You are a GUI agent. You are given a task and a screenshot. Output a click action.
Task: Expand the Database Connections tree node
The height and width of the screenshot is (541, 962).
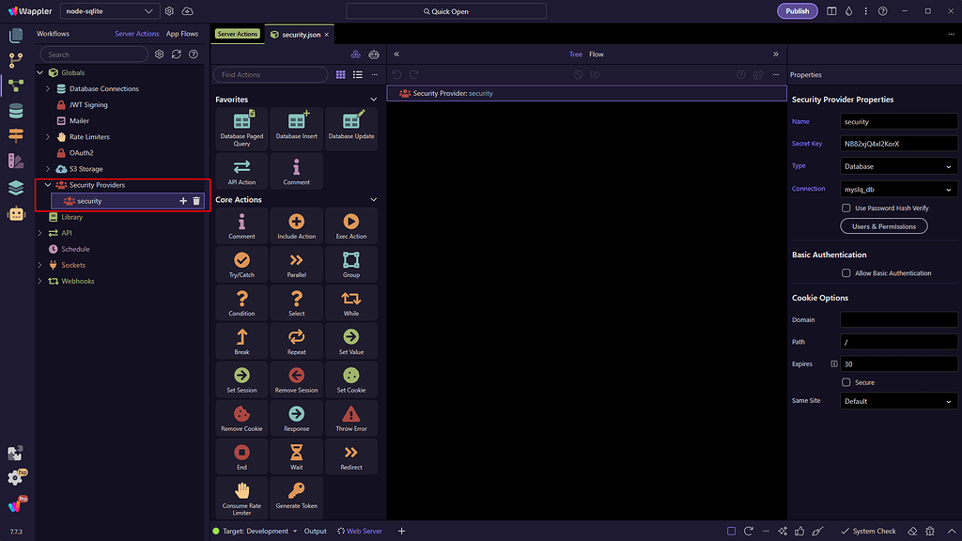(x=48, y=89)
